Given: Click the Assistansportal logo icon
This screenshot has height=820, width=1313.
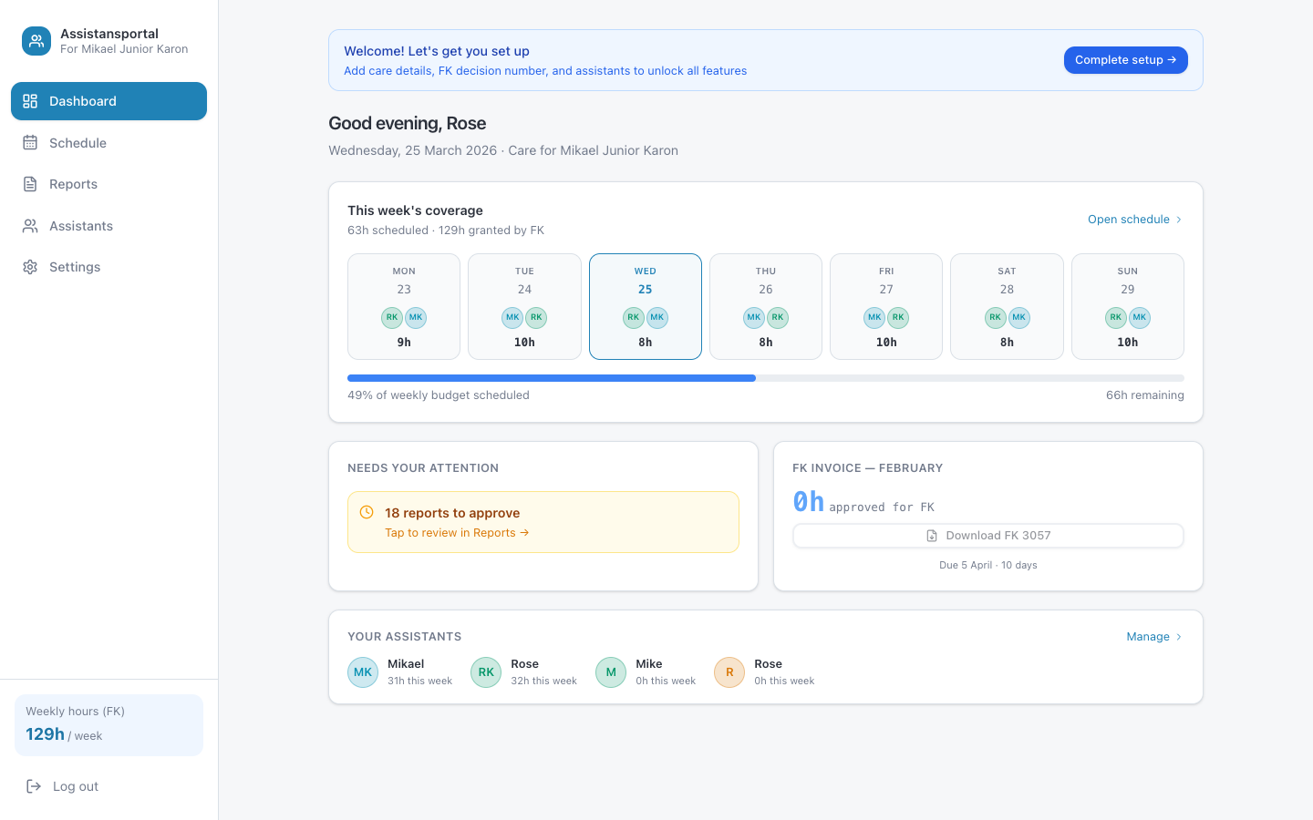Looking at the screenshot, I should tap(36, 40).
